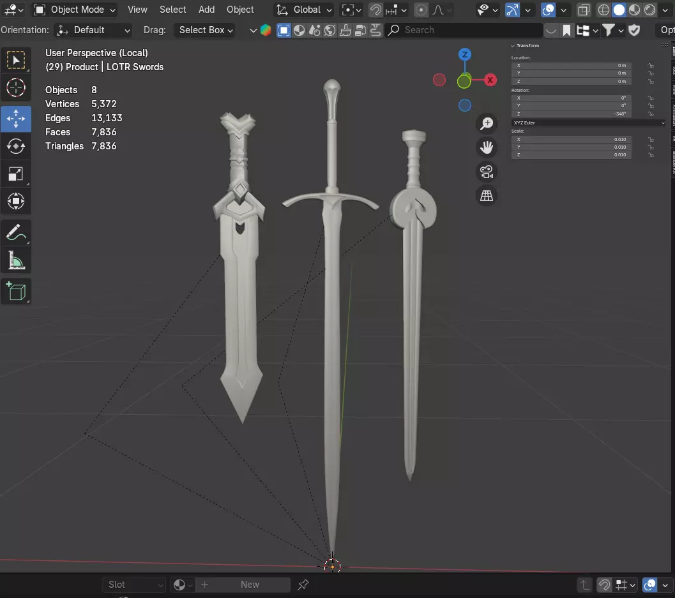
Task: Click the paintbrush icon in second header
Action: (x=345, y=30)
